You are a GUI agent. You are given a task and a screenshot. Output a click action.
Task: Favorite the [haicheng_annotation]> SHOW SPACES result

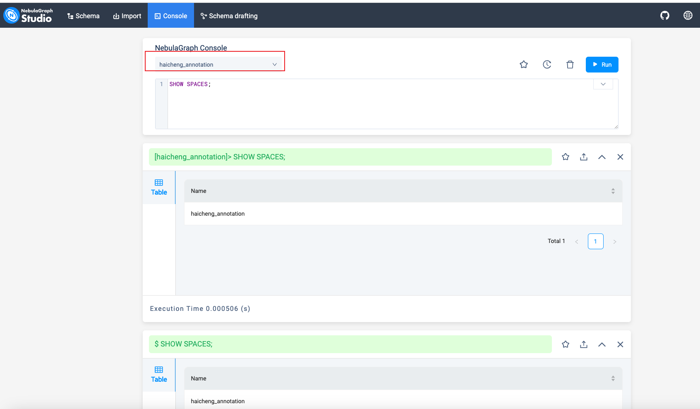[566, 157]
